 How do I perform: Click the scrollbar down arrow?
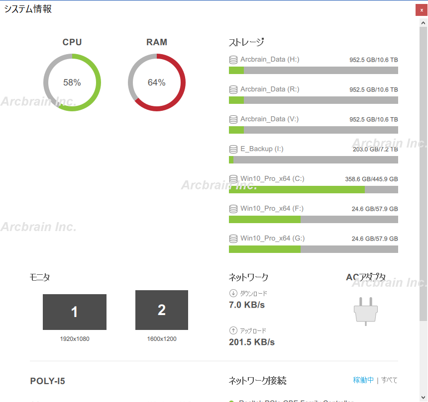[x=424, y=398]
